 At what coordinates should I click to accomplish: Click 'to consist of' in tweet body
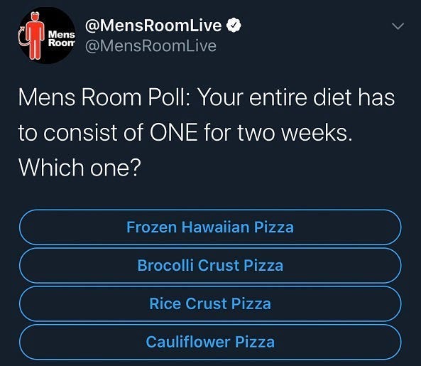click(x=82, y=132)
